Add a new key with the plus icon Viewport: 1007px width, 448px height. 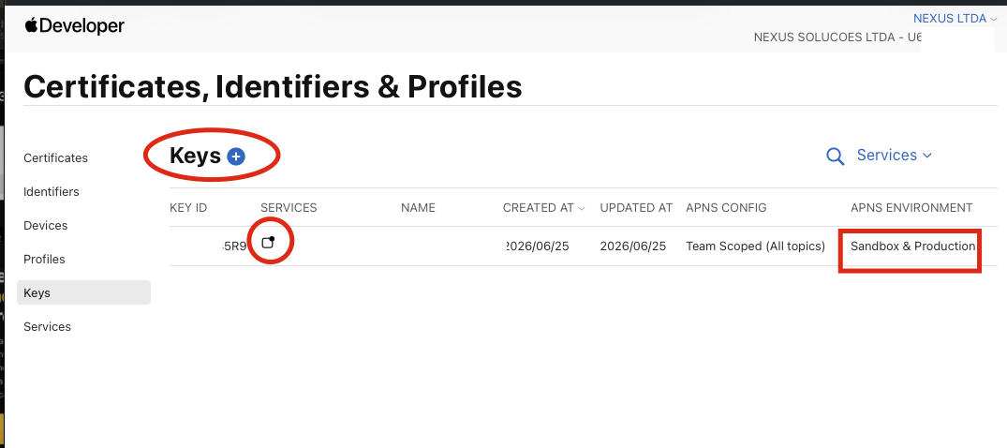236,157
